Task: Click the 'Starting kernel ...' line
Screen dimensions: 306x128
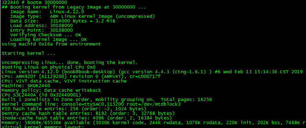Action: [x=28, y=54]
